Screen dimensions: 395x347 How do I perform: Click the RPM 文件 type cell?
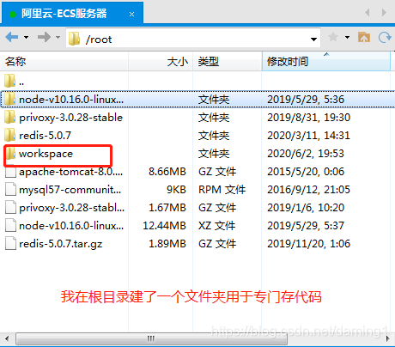pos(222,190)
